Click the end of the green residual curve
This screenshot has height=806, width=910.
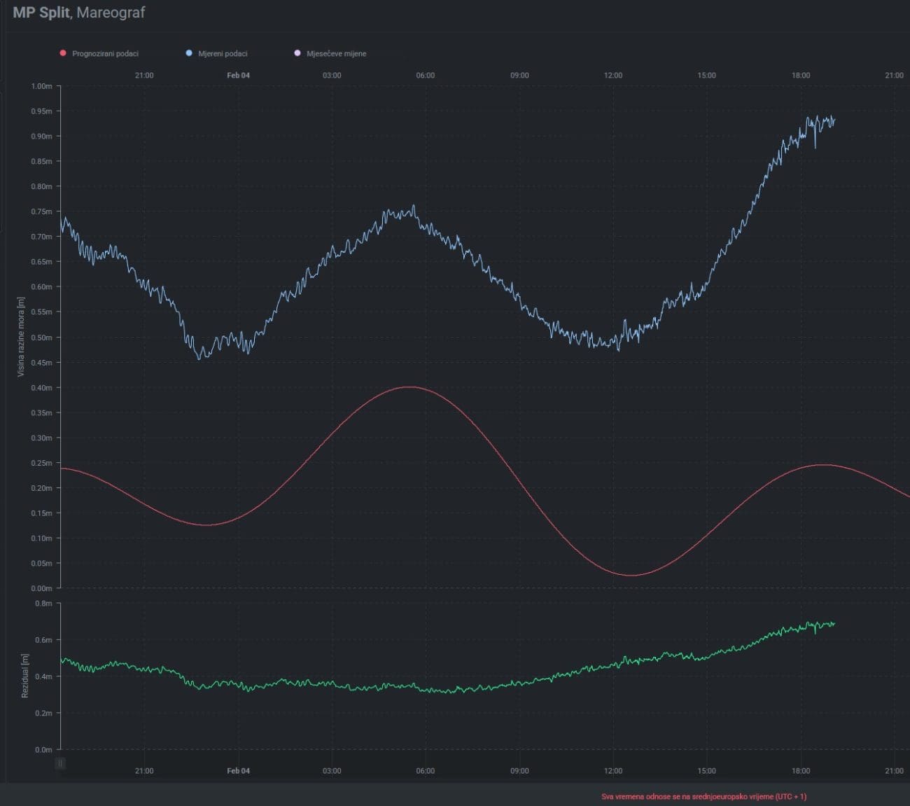tap(834, 623)
